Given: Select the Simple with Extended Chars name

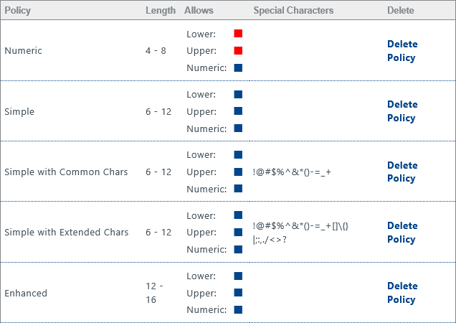Looking at the screenshot, I should [67, 233].
